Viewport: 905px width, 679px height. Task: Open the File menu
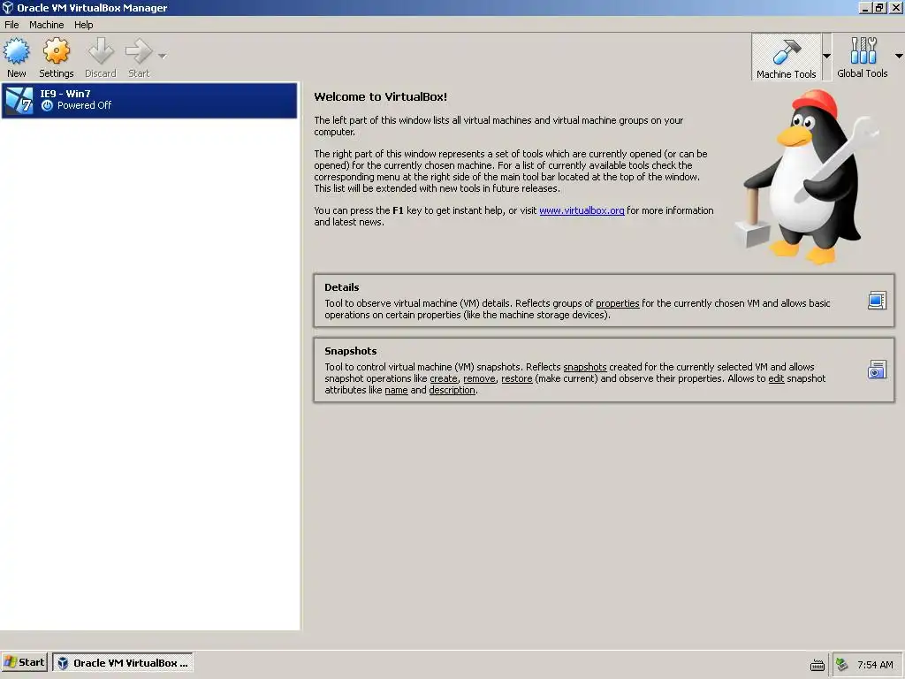coord(11,25)
